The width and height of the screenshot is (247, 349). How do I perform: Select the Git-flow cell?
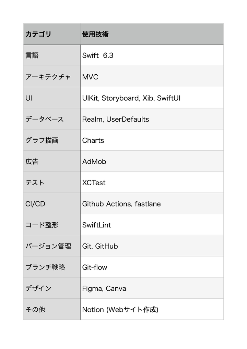[x=95, y=267]
